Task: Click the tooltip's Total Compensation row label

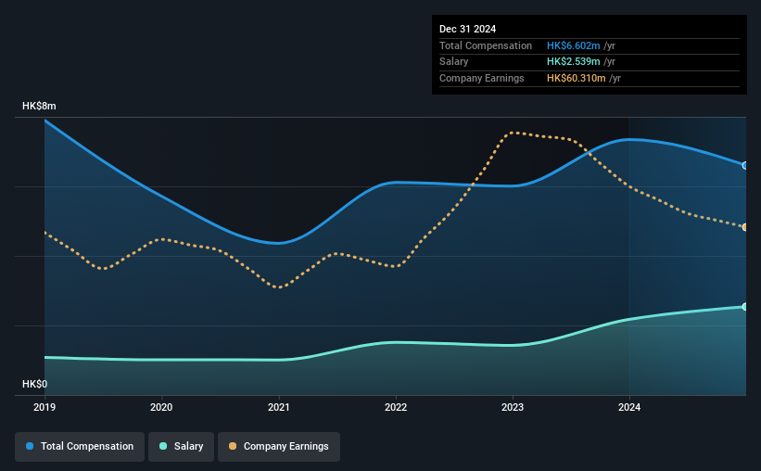Action: click(486, 45)
